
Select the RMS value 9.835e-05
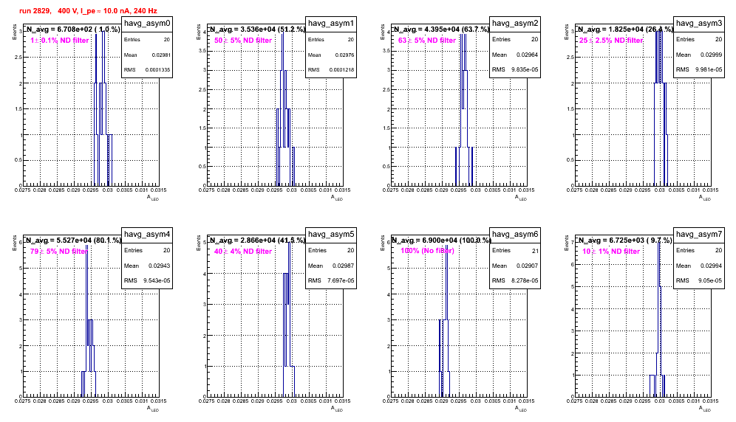pyautogui.click(x=525, y=70)
